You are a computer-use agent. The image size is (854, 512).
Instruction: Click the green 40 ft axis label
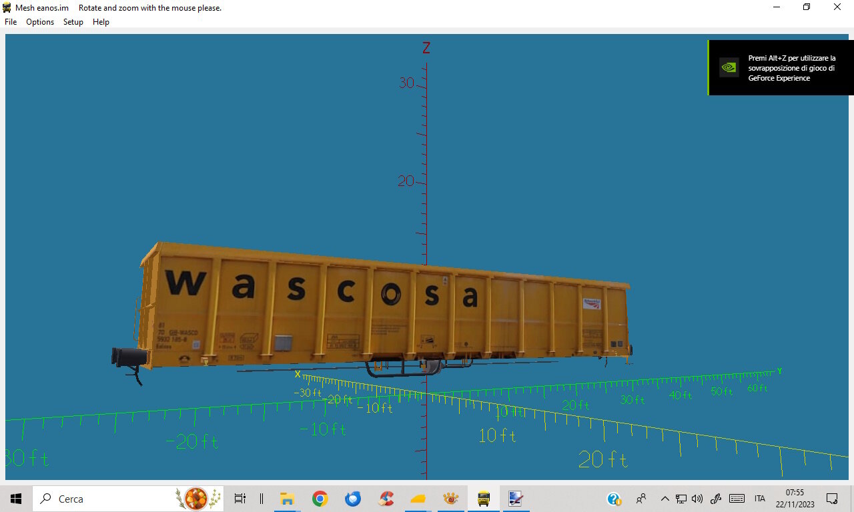(x=681, y=395)
